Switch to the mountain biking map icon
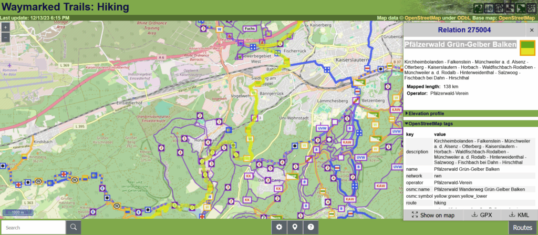The height and width of the screenshot is (235, 538). (498, 8)
